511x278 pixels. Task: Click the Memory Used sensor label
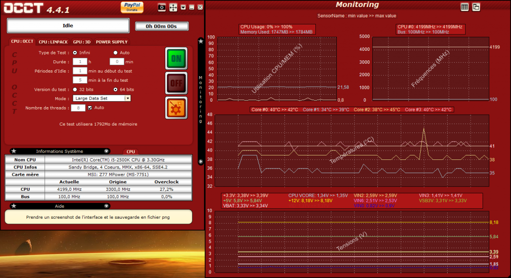click(x=276, y=32)
